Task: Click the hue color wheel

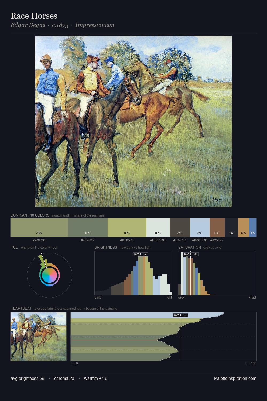Action: pos(49,275)
